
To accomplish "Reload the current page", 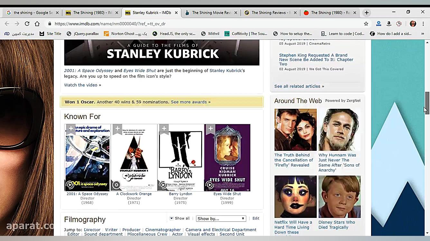I will click(x=27, y=24).
